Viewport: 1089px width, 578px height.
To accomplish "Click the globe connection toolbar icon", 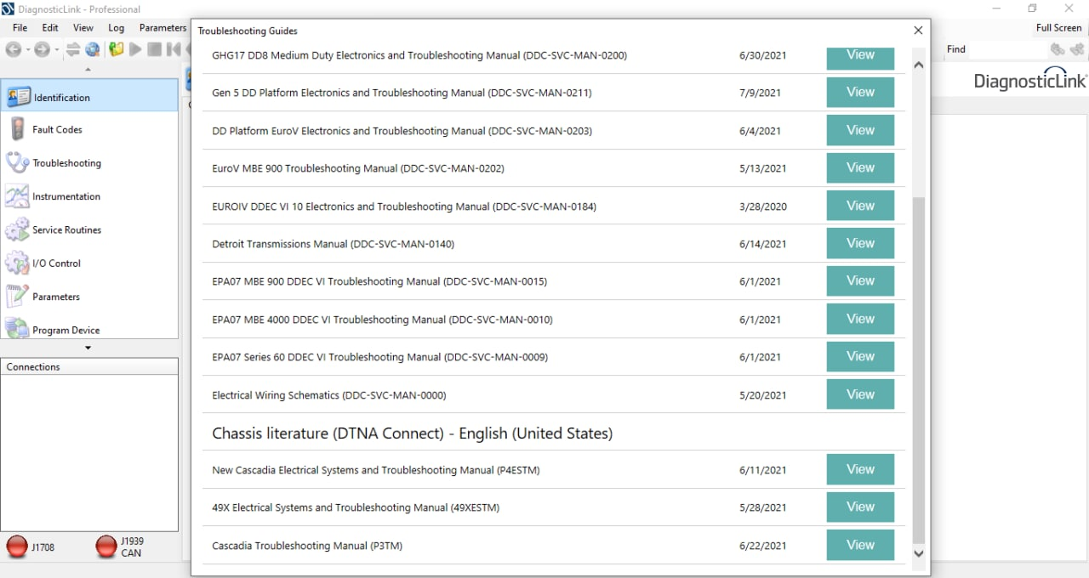I will click(93, 49).
